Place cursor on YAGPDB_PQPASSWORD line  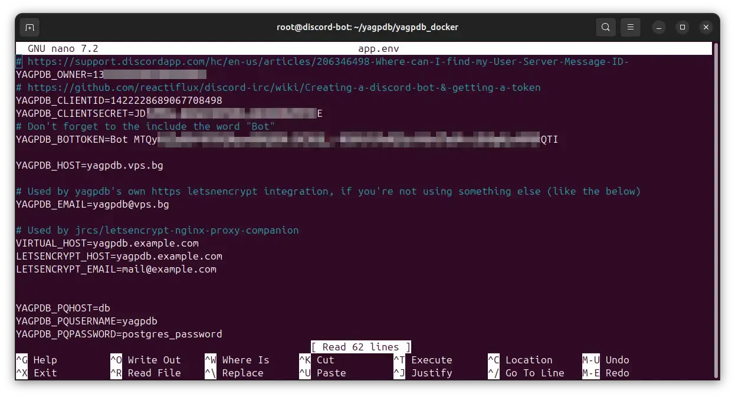[x=119, y=334]
